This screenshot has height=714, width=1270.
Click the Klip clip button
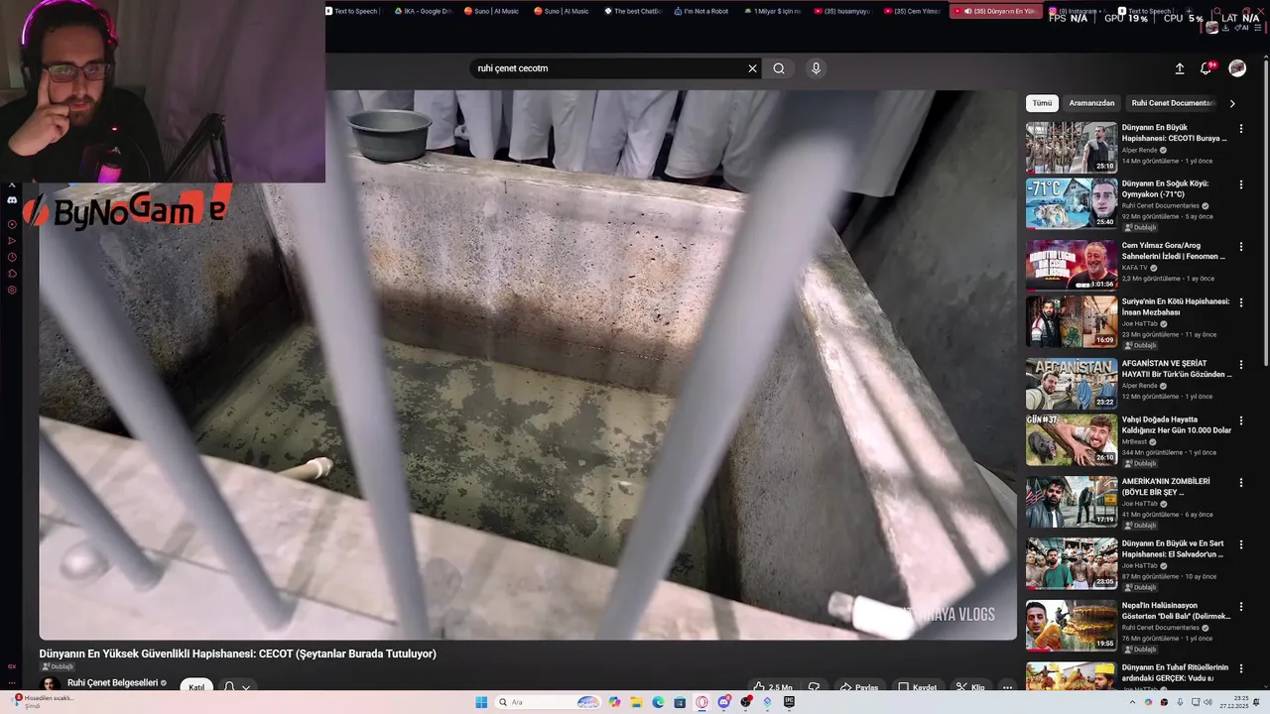point(970,687)
